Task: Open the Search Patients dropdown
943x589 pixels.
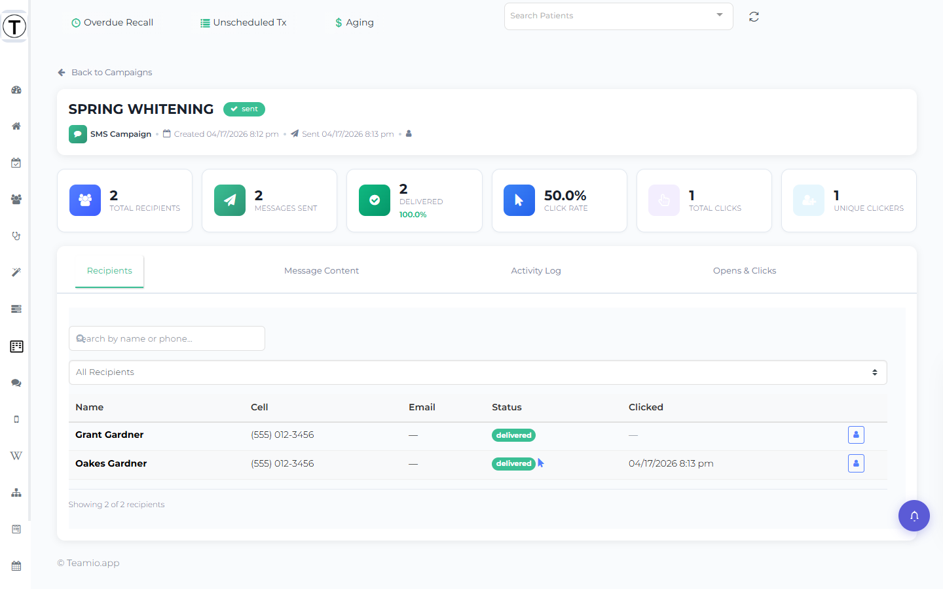Action: (x=618, y=16)
